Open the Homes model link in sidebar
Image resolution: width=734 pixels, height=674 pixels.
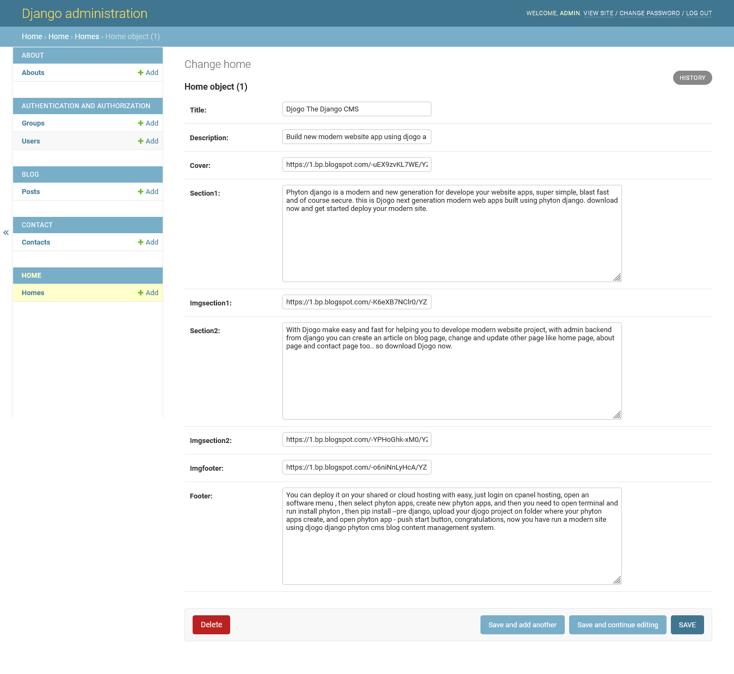33,292
